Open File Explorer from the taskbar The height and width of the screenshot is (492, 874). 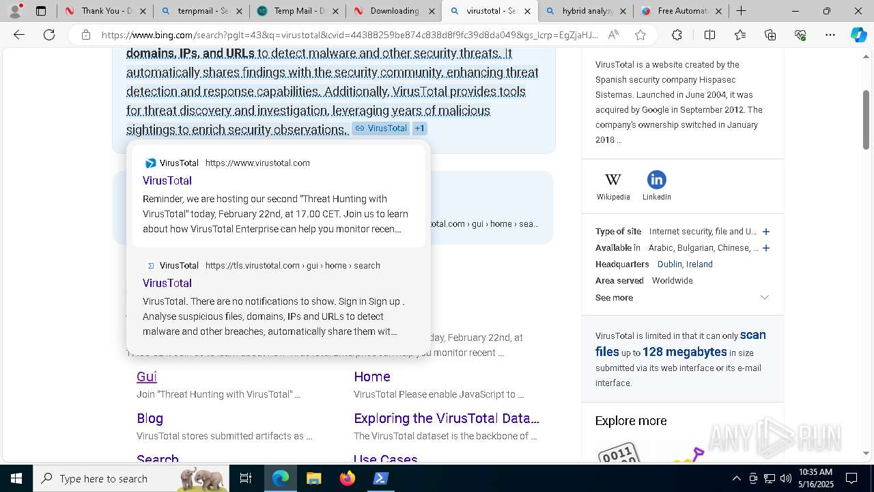pyautogui.click(x=313, y=478)
